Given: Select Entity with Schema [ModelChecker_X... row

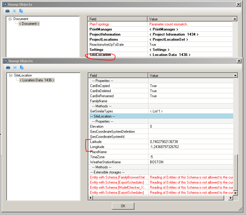Looking at the screenshot, I should pyautogui.click(x=161, y=187).
